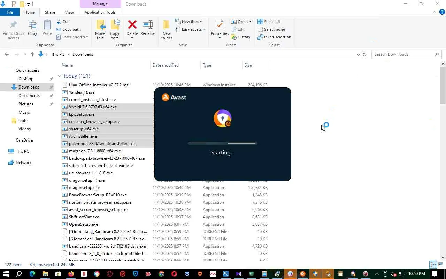Open the Help question mark icon
Viewport: 446px width, 279px height.
pos(442,12)
